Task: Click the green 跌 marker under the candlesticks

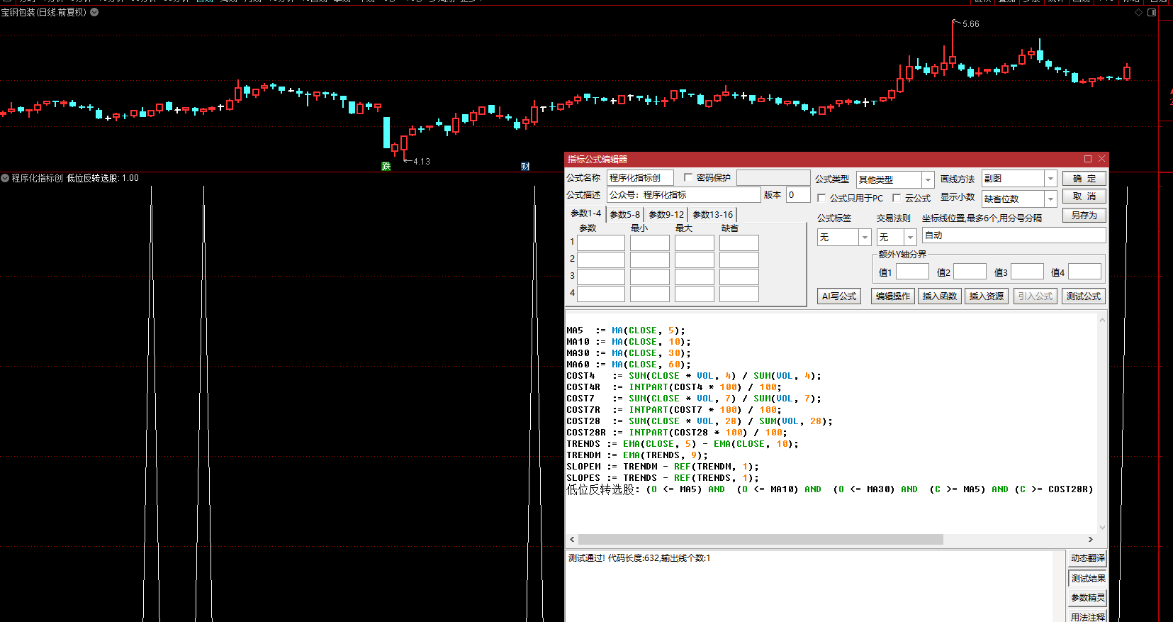Action: [386, 166]
